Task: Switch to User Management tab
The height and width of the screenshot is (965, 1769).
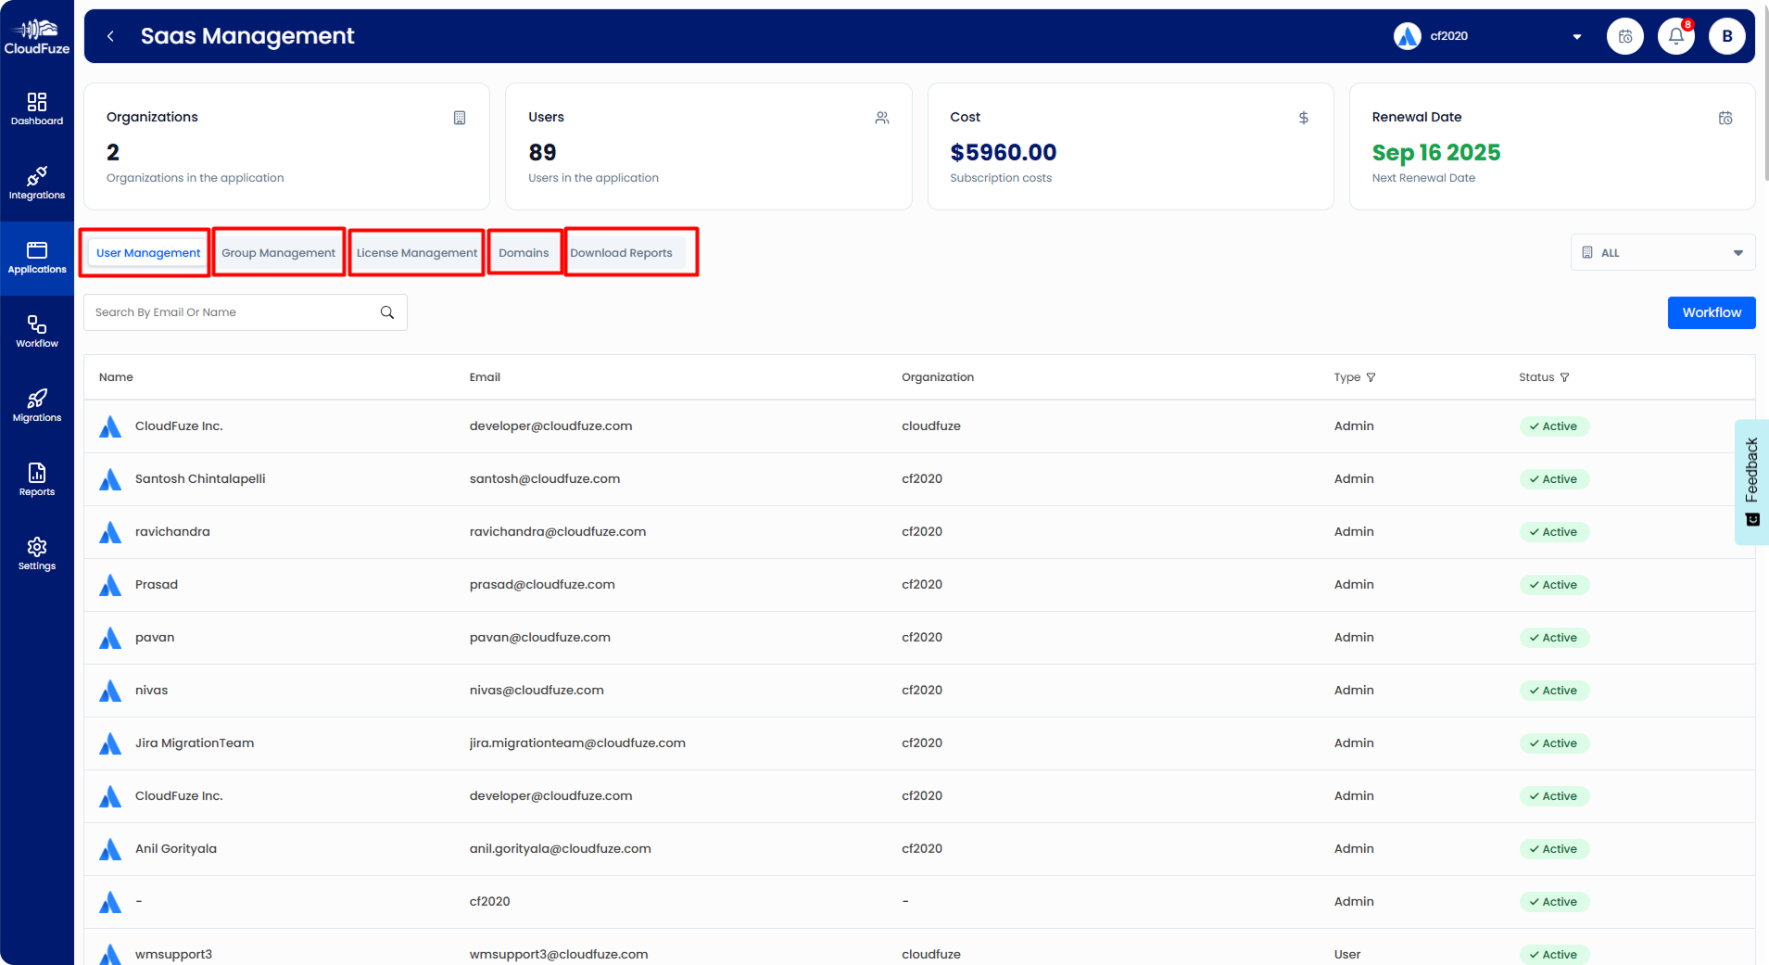Action: tap(148, 253)
